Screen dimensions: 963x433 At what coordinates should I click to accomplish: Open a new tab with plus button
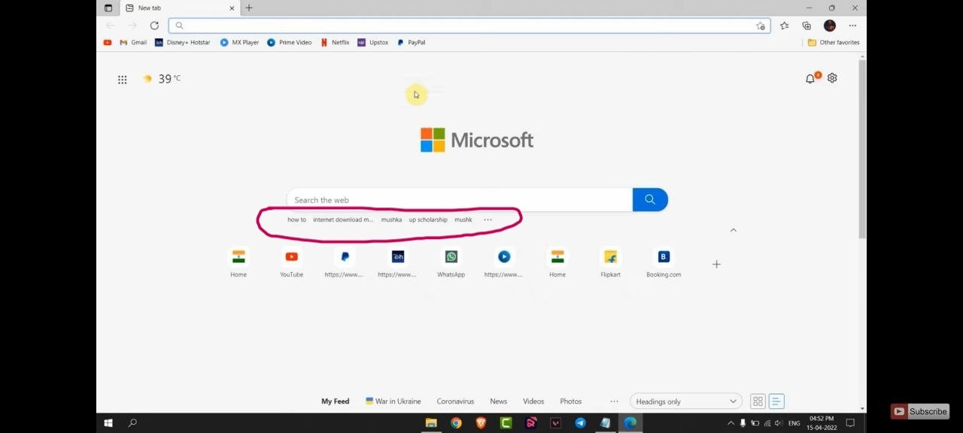pos(249,8)
